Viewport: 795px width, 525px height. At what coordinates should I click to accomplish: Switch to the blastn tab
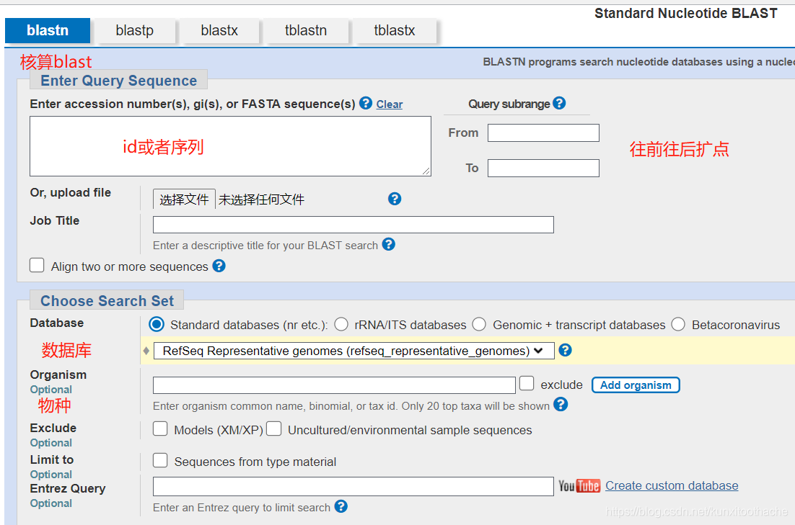coord(48,30)
